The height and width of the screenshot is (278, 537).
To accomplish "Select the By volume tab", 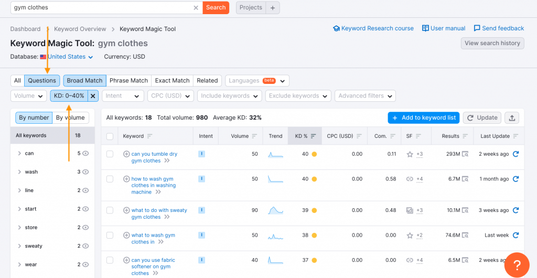I will [71, 118].
